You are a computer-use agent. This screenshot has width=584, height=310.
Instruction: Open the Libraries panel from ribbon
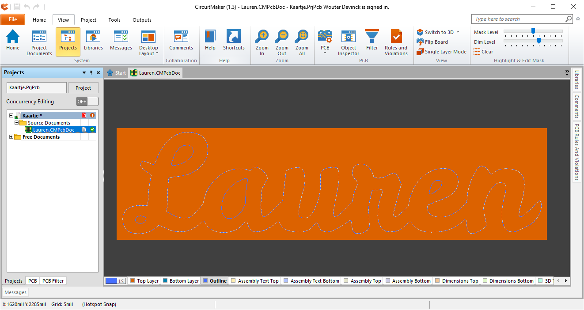click(93, 40)
